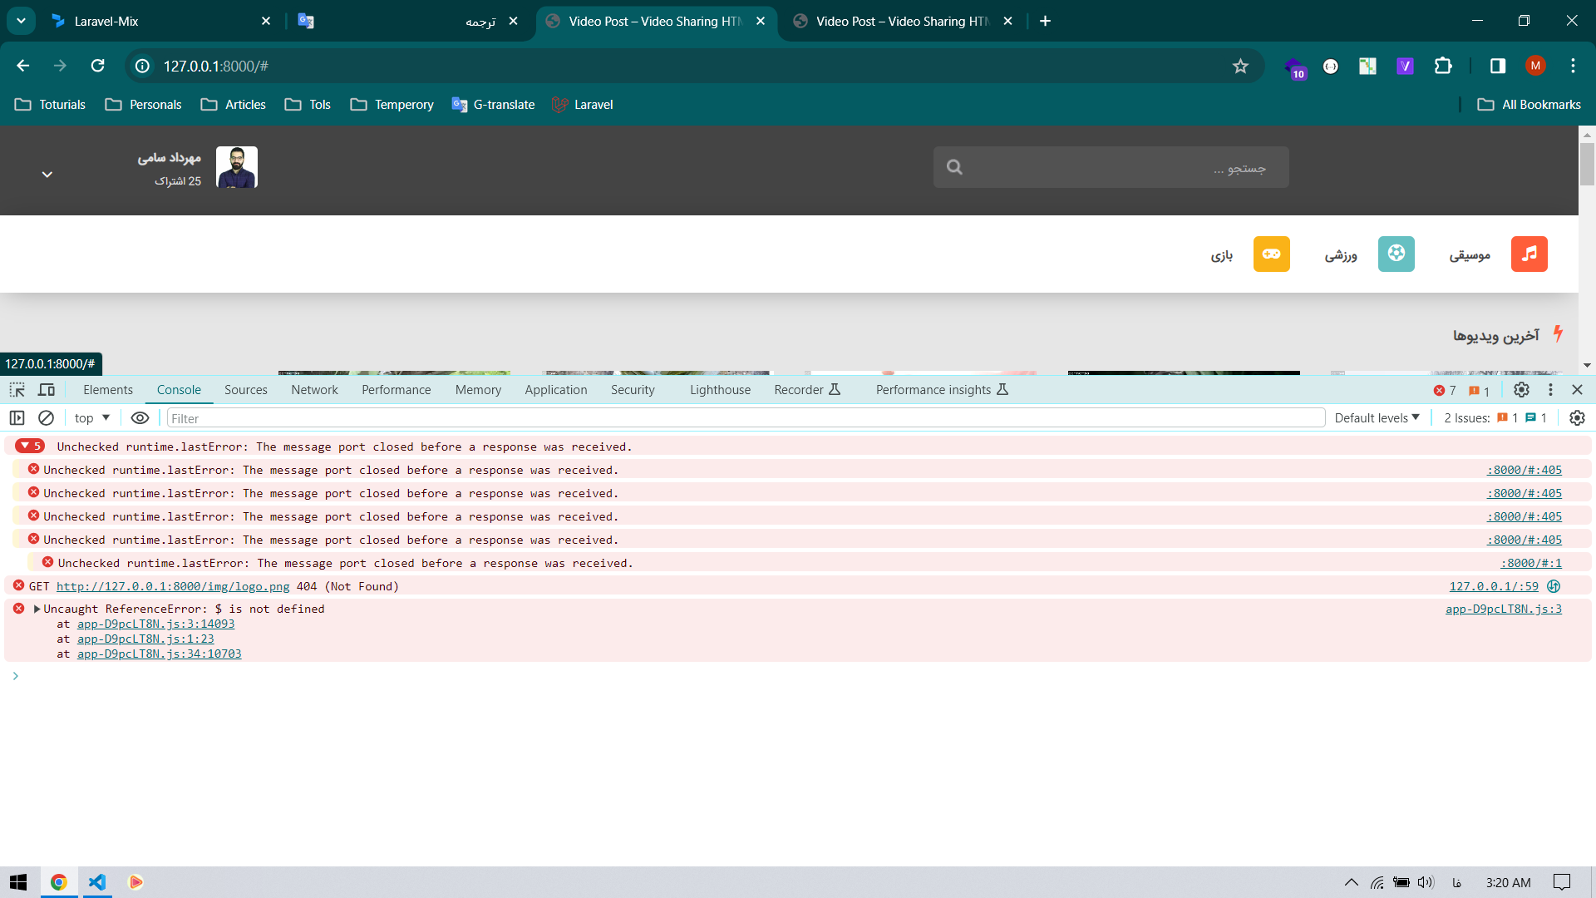This screenshot has height=898, width=1596.
Task: Click the user profile avatar
Action: (237, 167)
